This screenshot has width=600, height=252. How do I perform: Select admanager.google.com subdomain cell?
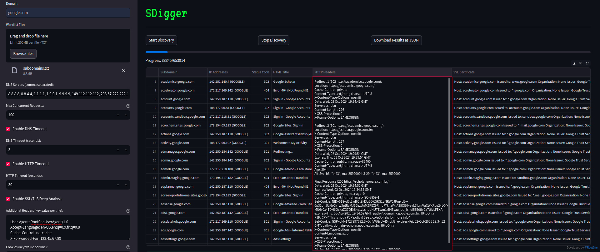(x=183, y=151)
